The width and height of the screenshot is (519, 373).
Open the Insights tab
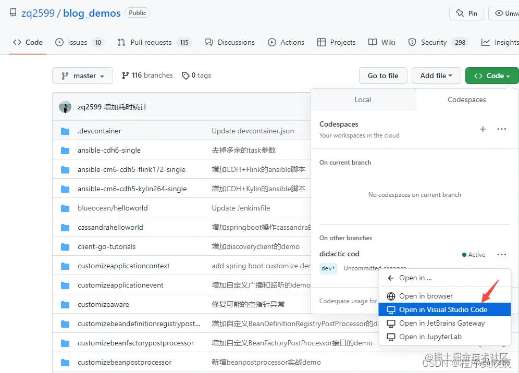point(500,42)
